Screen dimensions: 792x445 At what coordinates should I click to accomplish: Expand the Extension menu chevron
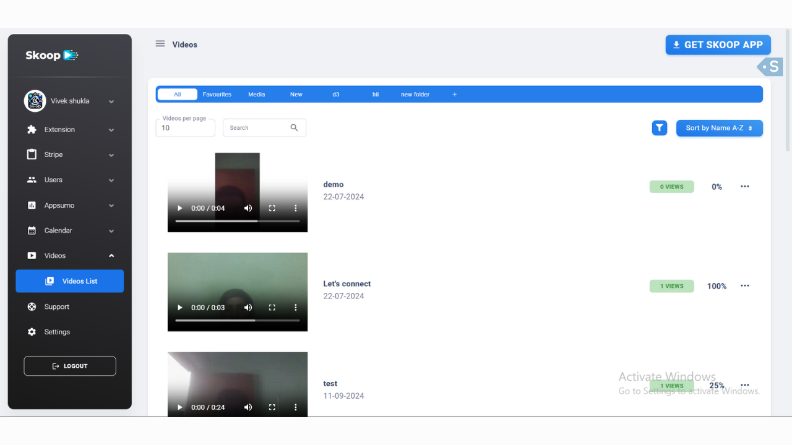tap(111, 130)
